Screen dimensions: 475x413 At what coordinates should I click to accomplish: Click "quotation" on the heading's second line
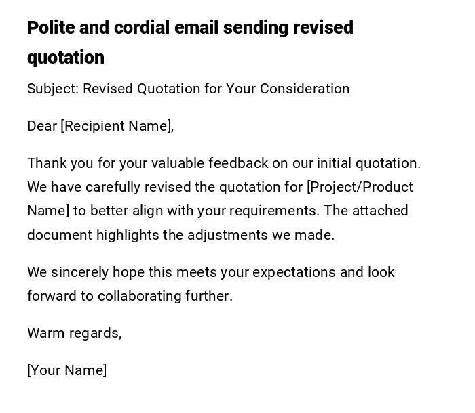point(66,58)
